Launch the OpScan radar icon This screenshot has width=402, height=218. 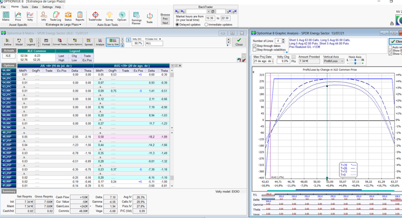pyautogui.click(x=122, y=16)
